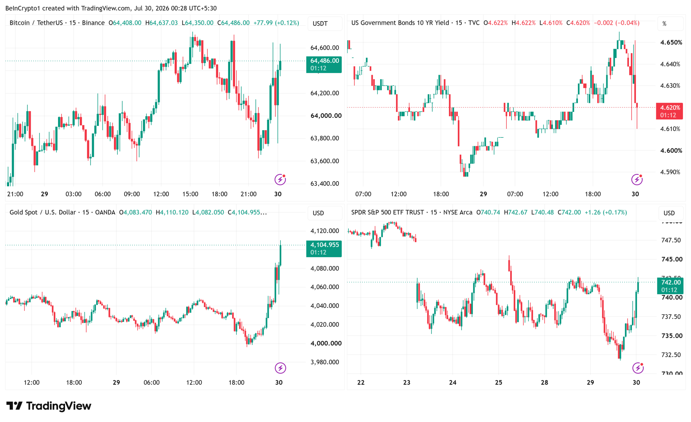The height and width of the screenshot is (422, 691).
Task: Click SPDR +1.26 (+0.17%) change value
Action: click(605, 212)
